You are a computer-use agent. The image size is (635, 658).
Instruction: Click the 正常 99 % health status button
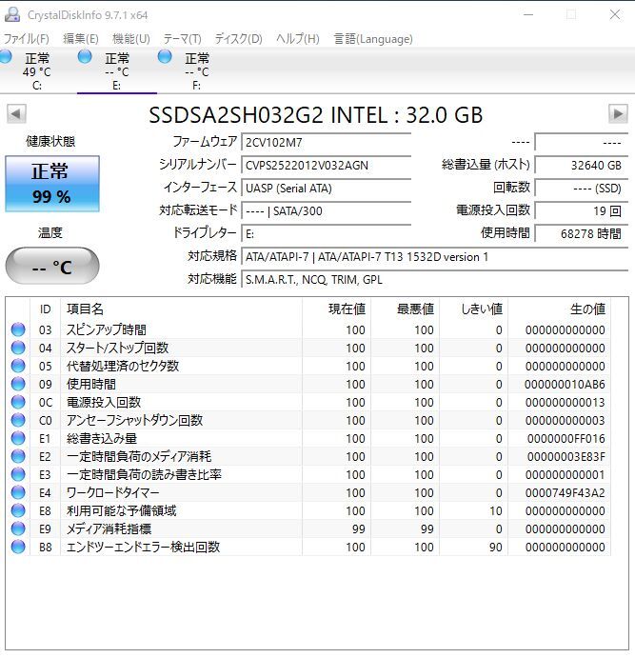(52, 184)
